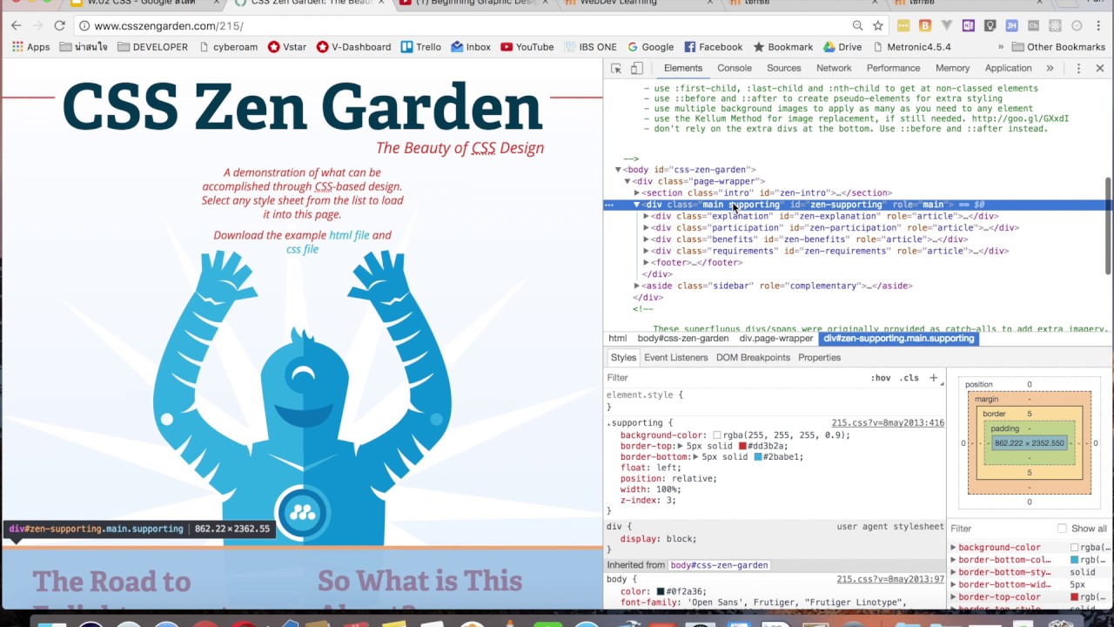Click the Computed Filter input field
Image resolution: width=1114 pixels, height=627 pixels.
(x=1001, y=529)
